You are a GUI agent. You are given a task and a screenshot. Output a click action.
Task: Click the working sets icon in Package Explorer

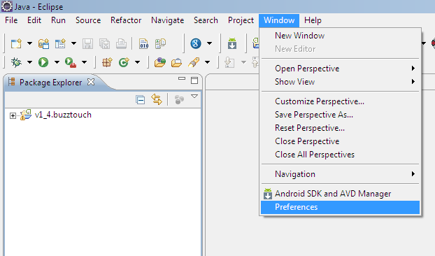179,99
